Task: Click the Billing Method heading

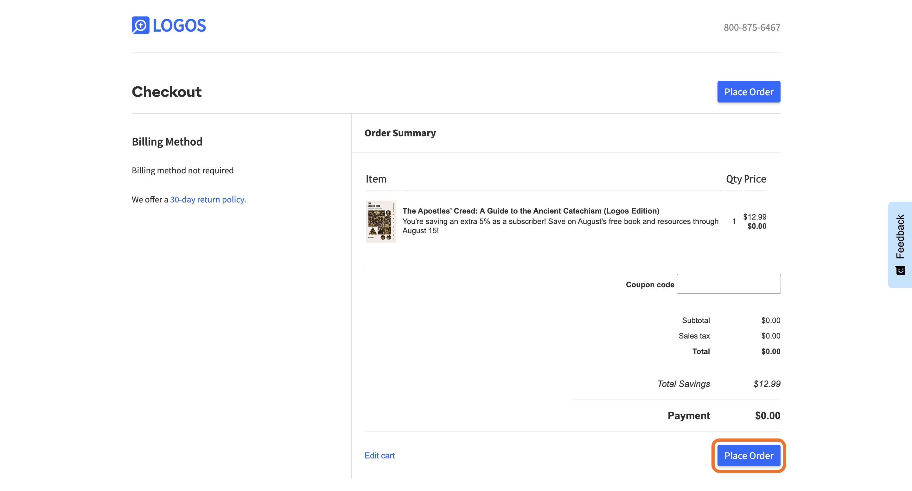Action: pos(167,142)
